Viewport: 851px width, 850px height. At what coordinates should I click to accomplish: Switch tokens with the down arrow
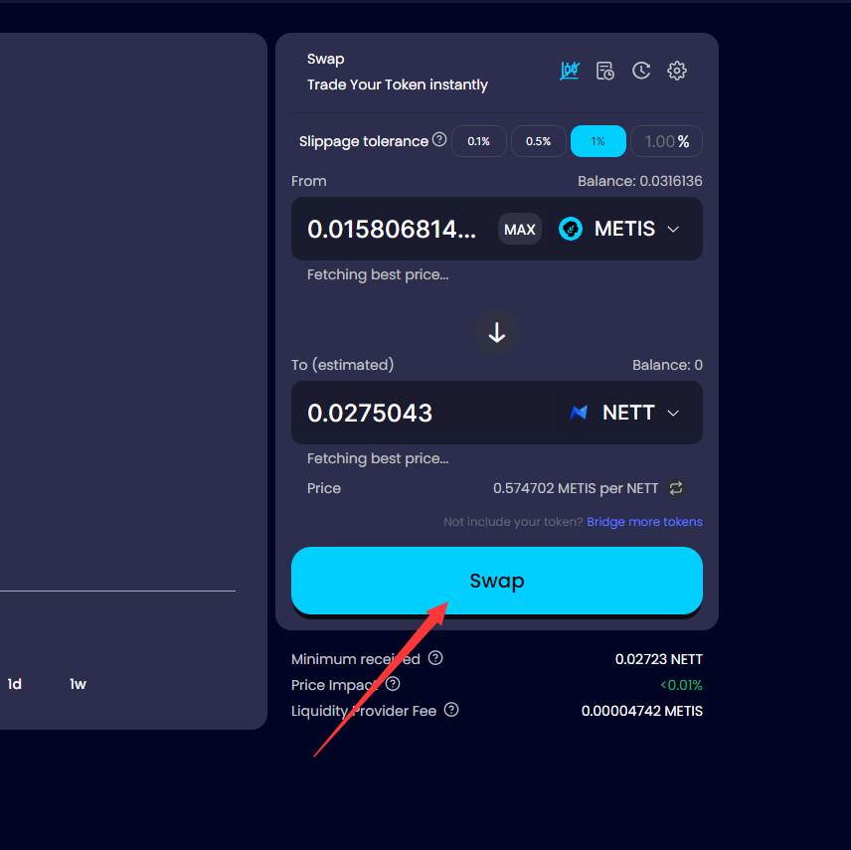click(497, 332)
